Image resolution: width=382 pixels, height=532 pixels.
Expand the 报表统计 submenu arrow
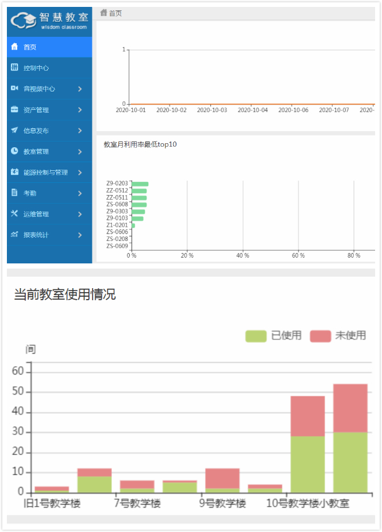(80, 235)
